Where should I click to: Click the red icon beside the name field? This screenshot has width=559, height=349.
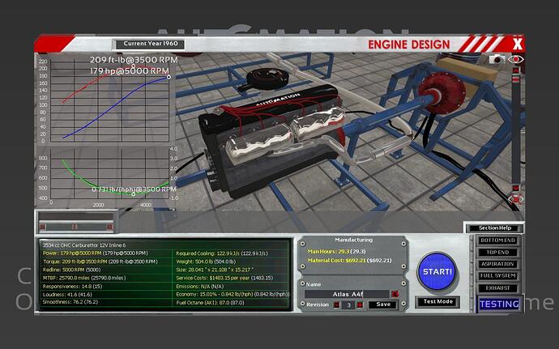(x=395, y=294)
